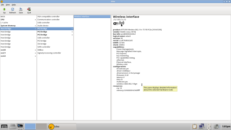Image resolution: width=231 pixels, height=130 pixels.
Task: Expand the scsi:1 arrow
Action: [35, 53]
